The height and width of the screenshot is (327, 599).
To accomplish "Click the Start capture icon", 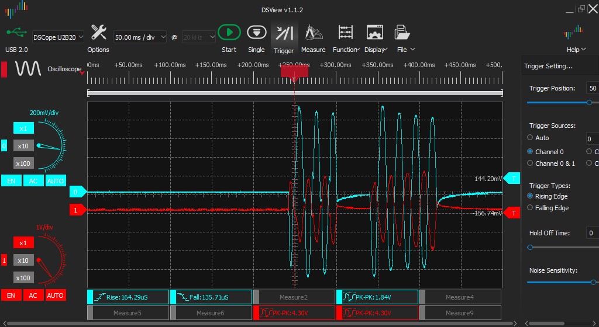I will pyautogui.click(x=229, y=33).
